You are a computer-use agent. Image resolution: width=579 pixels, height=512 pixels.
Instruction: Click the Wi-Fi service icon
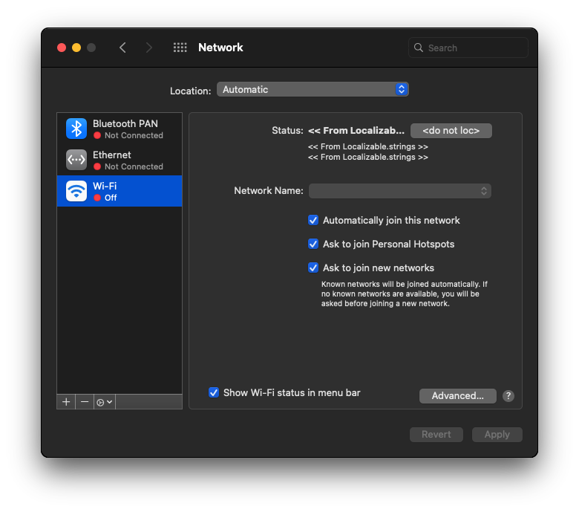(x=76, y=191)
